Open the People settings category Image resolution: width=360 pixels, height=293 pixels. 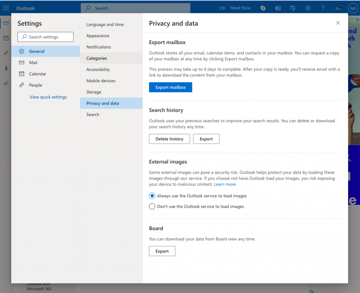click(x=46, y=85)
